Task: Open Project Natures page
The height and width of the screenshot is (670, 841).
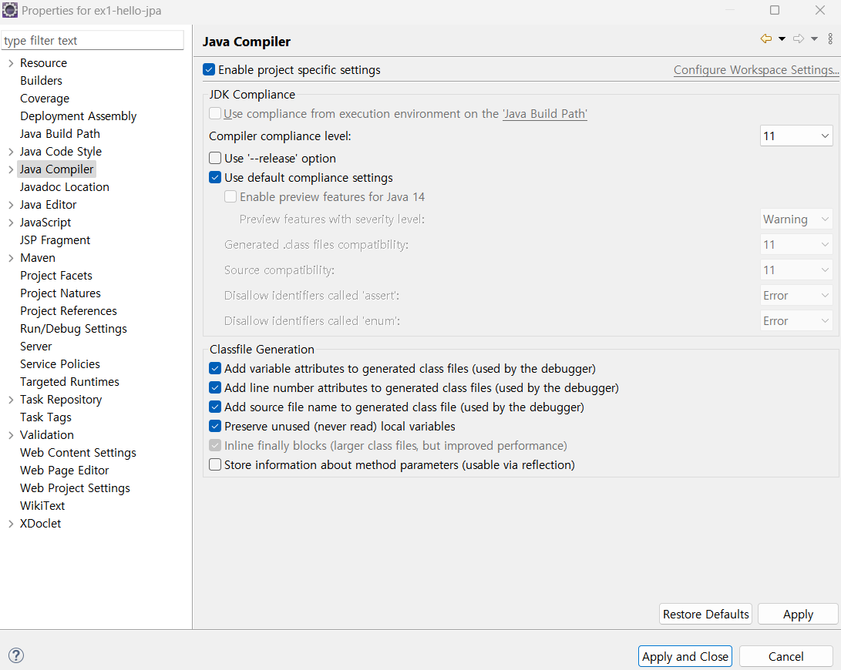Action: 61,293
